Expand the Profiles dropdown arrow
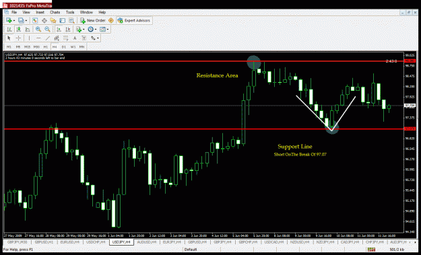This screenshot has width=421, height=255. click(x=26, y=21)
